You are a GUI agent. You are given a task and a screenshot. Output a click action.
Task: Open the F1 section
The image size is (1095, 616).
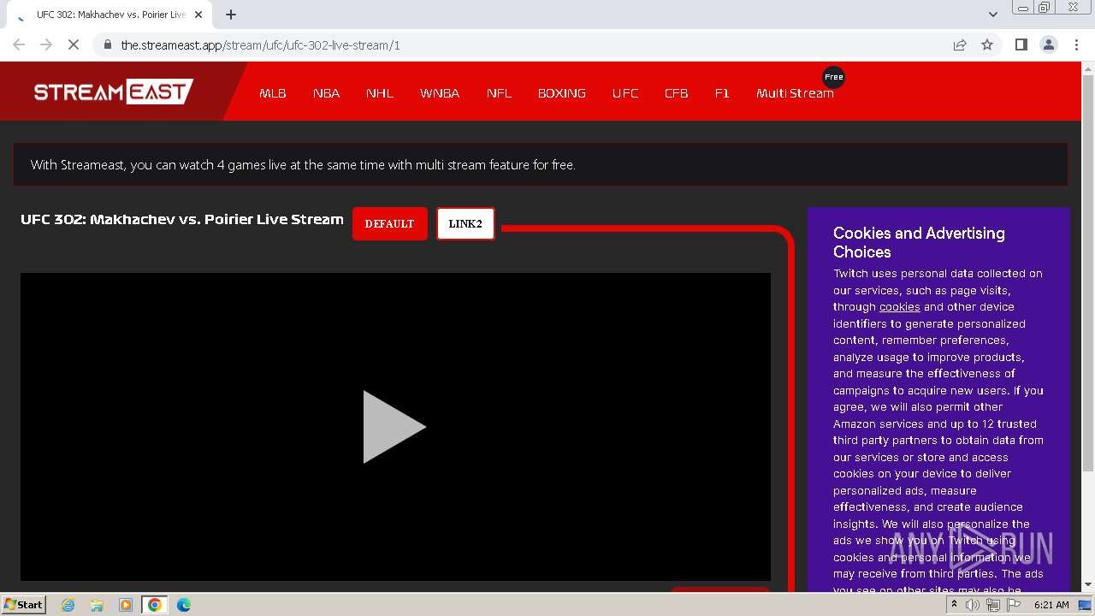(x=722, y=93)
